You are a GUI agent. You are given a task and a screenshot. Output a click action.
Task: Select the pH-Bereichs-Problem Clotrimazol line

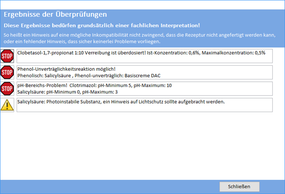(94, 85)
